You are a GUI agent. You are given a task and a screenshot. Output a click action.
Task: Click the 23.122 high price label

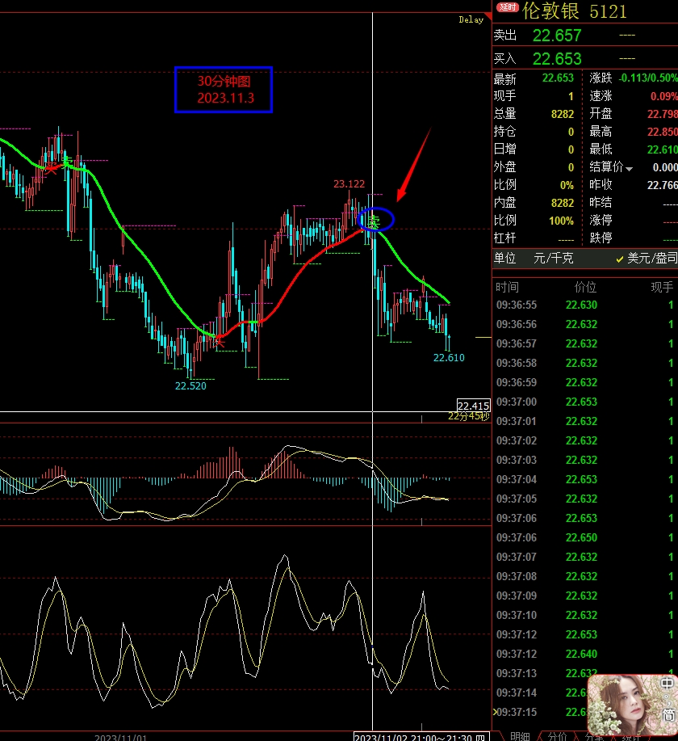point(349,184)
